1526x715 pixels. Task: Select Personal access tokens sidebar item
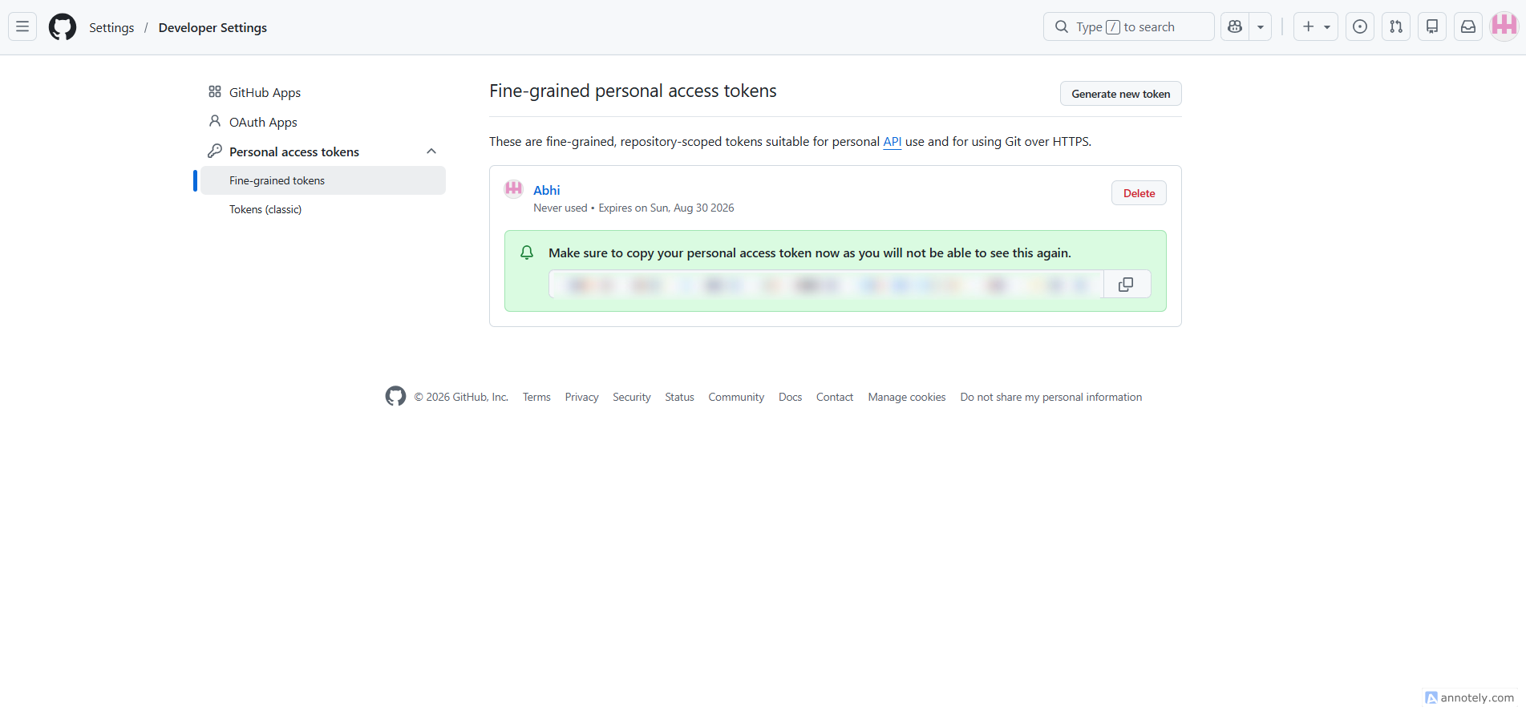pyautogui.click(x=294, y=151)
